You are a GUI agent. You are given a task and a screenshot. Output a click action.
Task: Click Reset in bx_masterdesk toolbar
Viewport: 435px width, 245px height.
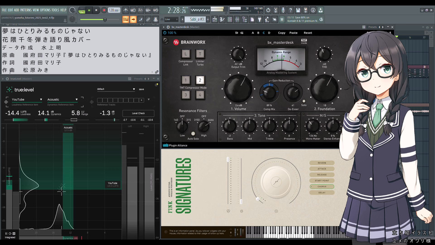coord(308,33)
